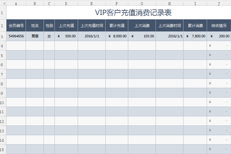The height and width of the screenshot is (154, 231).
Task: Select the cell showing ¥ 8,000.00
Action: 117,36
